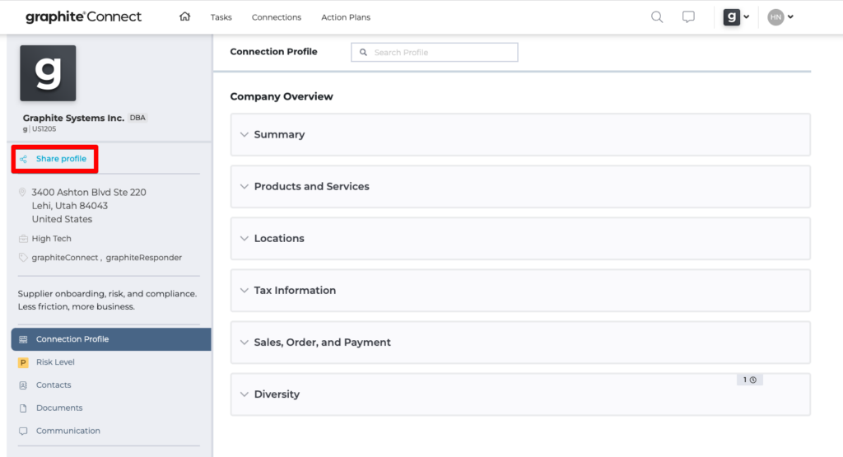Select Documents in sidebar
Image resolution: width=843 pixels, height=457 pixels.
point(59,408)
